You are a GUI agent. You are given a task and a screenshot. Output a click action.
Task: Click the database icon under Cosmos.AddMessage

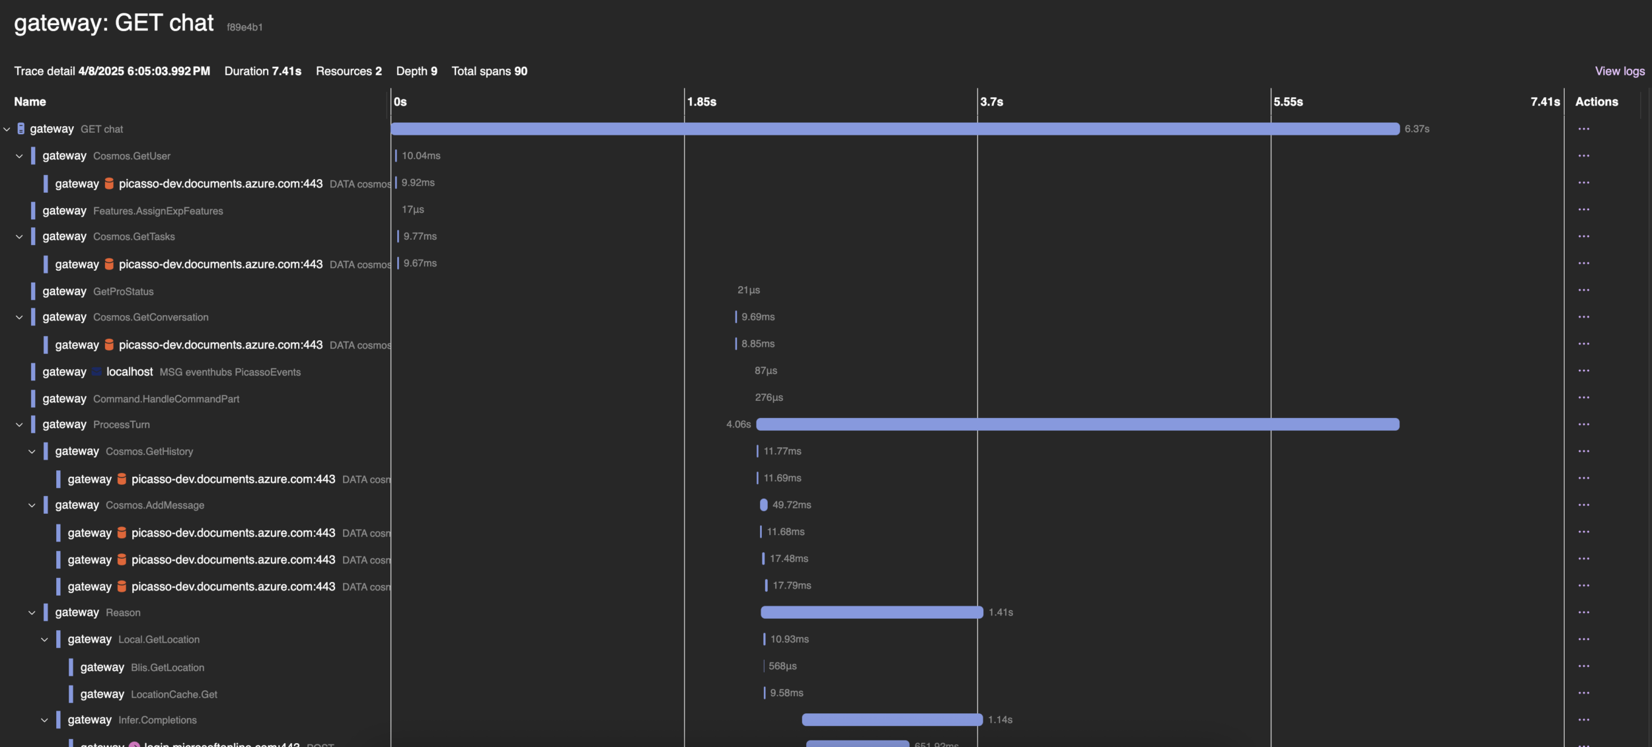122,532
